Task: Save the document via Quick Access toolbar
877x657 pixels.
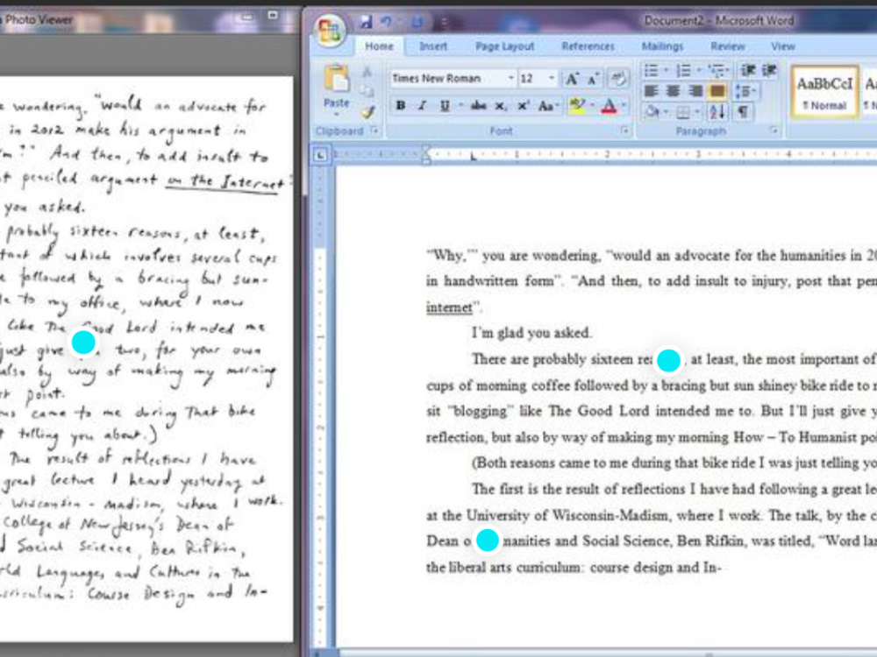Action: (x=366, y=22)
